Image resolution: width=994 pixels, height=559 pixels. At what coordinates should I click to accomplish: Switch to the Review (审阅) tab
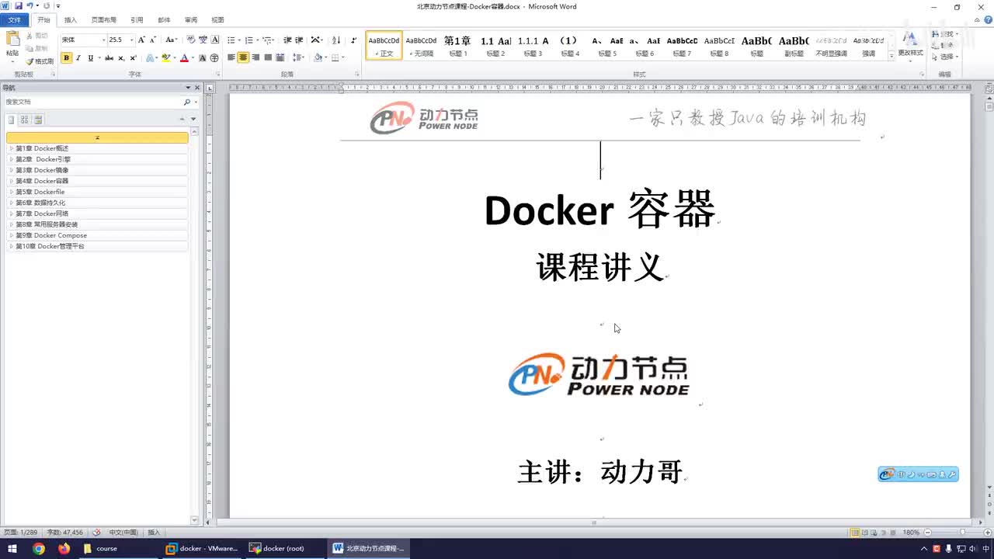(191, 20)
